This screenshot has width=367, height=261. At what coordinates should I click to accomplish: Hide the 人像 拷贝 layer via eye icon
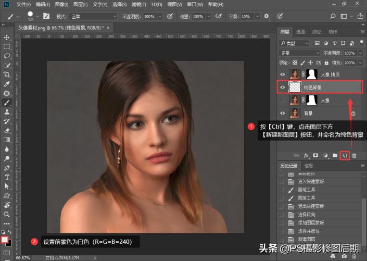pyautogui.click(x=283, y=74)
